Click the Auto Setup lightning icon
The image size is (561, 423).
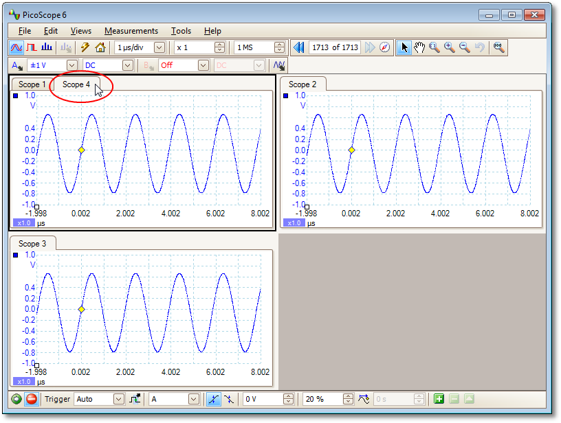(85, 47)
